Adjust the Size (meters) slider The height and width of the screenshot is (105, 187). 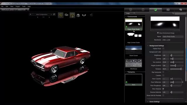pos(177,62)
